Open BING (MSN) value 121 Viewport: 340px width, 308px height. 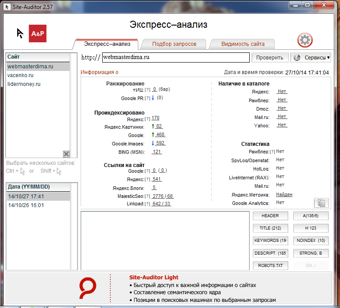click(156, 152)
